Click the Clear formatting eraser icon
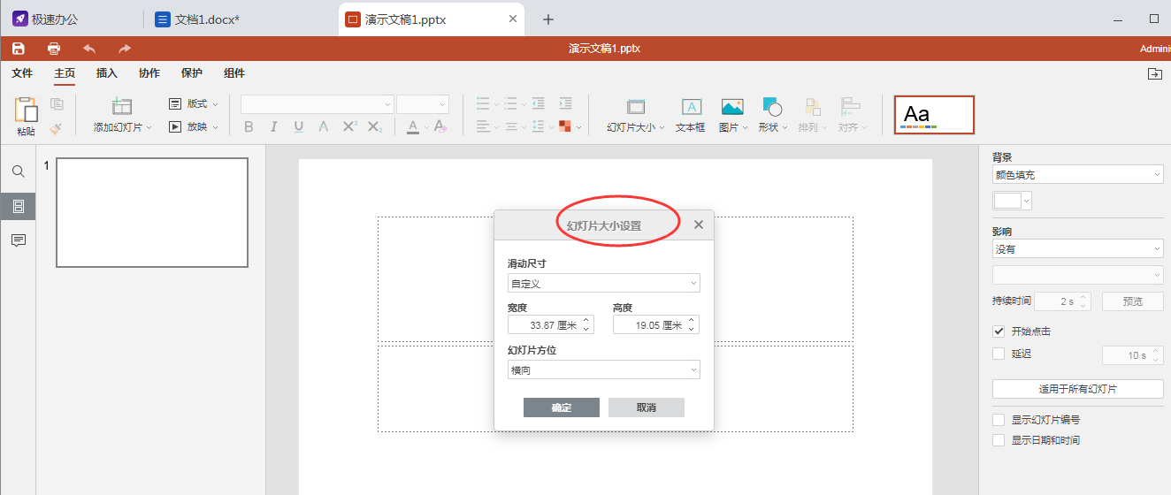The image size is (1171, 495). click(440, 127)
